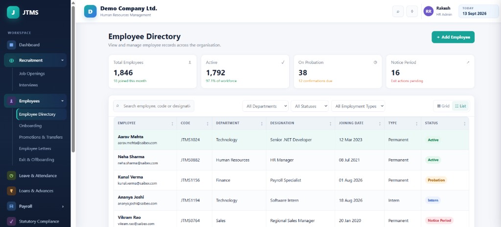Click the Payroll sidebar icon
The image size is (501, 227).
12,206
